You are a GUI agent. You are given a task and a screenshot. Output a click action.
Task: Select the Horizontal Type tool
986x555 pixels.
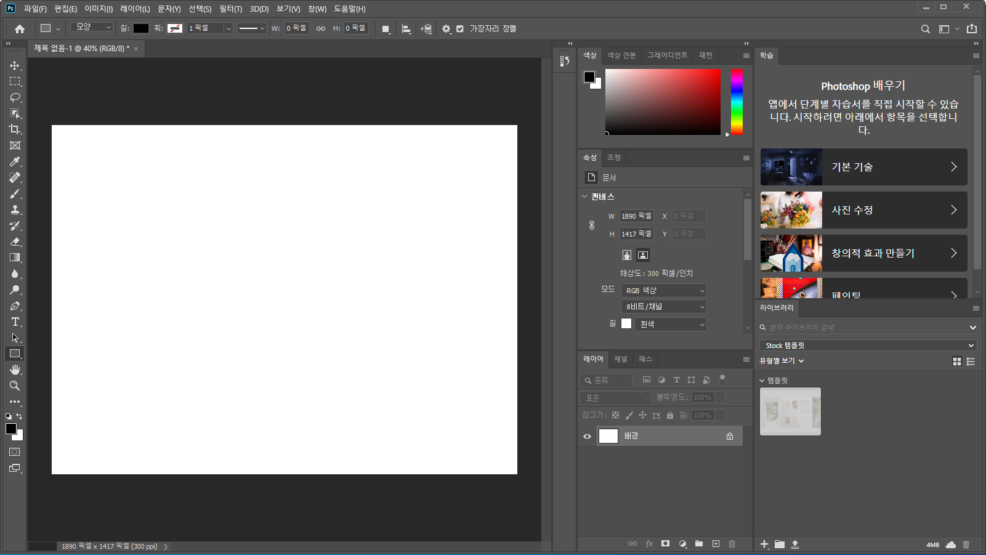tap(15, 322)
